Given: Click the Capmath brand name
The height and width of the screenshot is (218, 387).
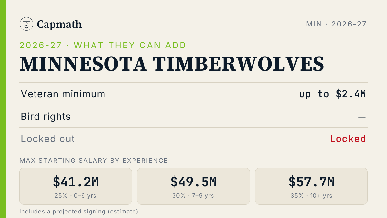Looking at the screenshot, I should (x=59, y=24).
